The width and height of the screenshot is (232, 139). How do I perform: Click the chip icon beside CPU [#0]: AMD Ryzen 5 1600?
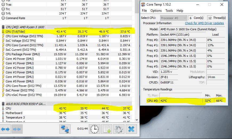click(3, 27)
